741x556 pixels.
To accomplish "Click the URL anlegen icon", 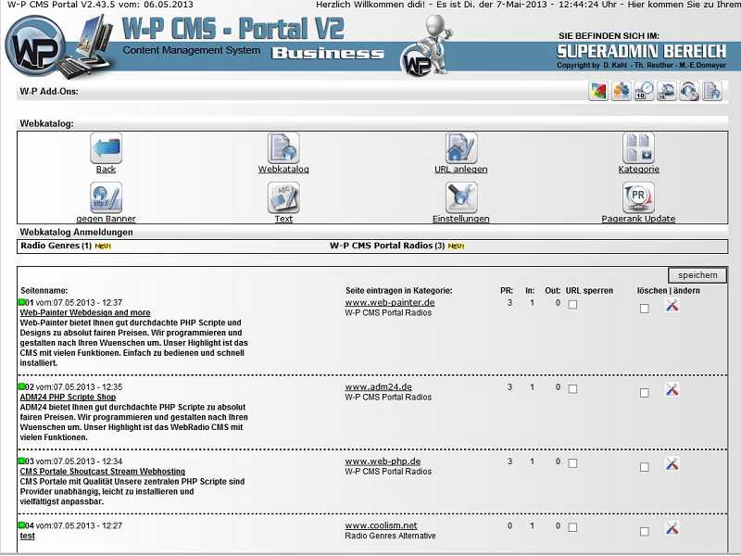I will pos(460,148).
